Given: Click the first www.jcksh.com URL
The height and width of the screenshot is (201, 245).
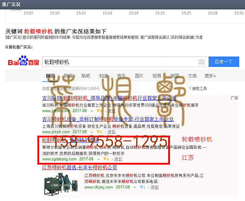Looking at the screenshot, I should (x=56, y=111).
